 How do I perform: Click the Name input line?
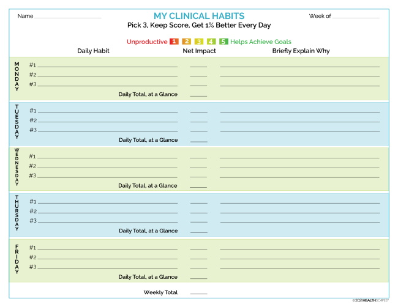click(67, 17)
